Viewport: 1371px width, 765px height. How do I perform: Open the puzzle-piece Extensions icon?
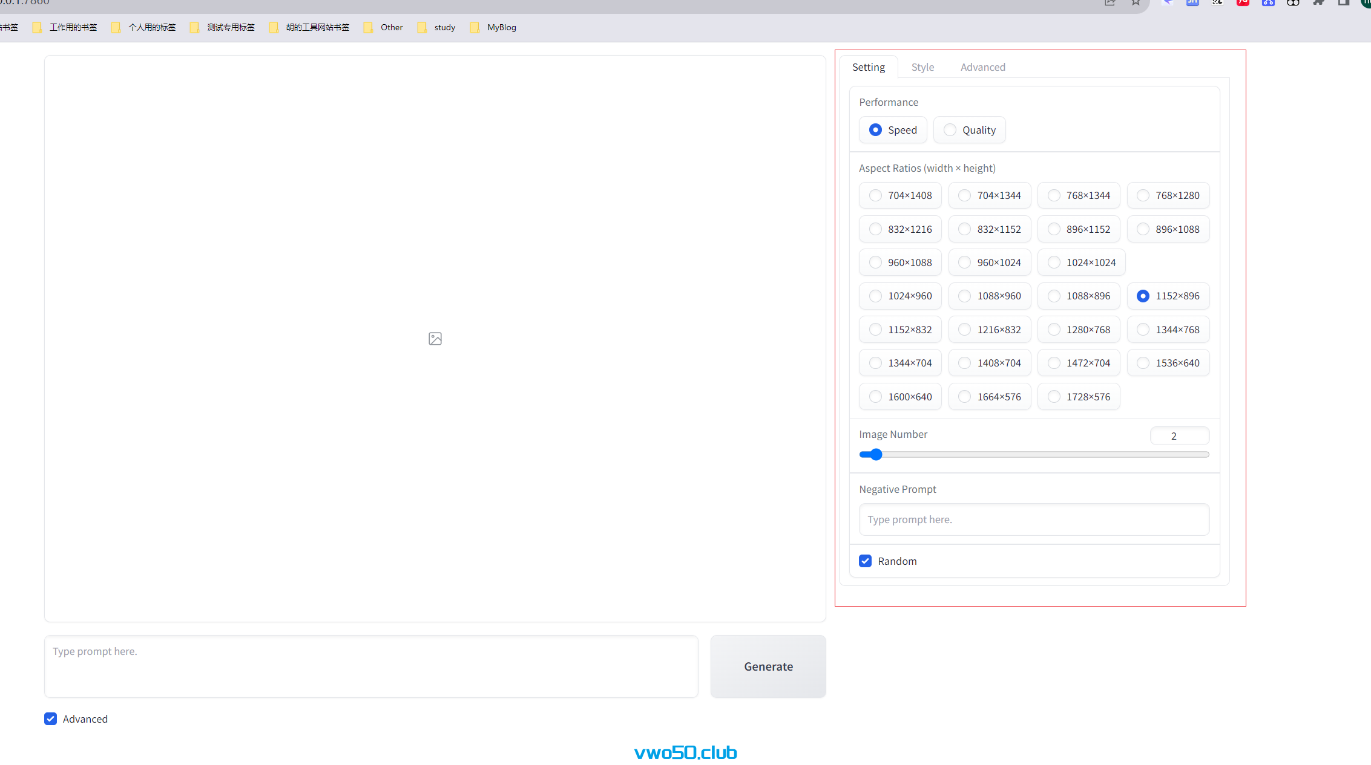(x=1318, y=3)
